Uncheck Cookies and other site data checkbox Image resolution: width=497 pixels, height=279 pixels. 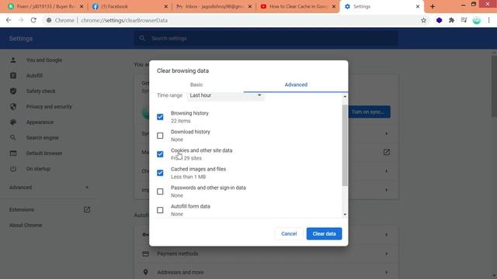pos(160,154)
